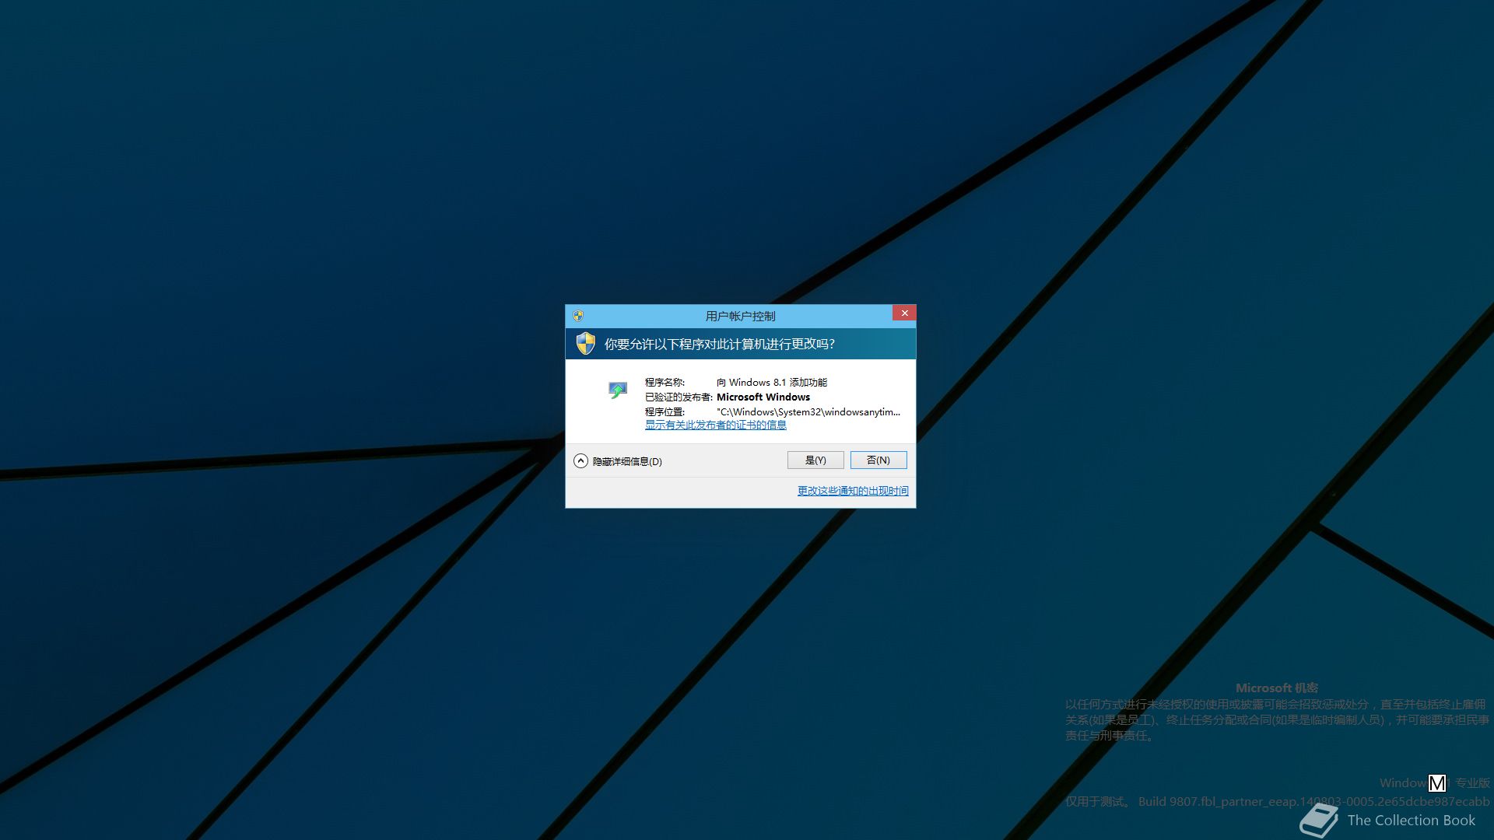Open the 显示有关此发布者的证书的信息 link
Image resolution: width=1494 pixels, height=840 pixels.
click(715, 425)
